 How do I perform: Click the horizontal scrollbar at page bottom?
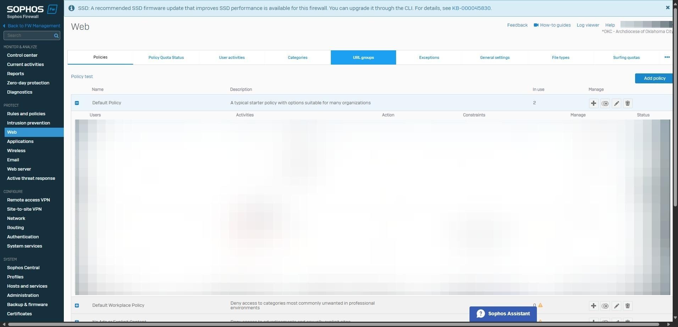[x=333, y=324]
